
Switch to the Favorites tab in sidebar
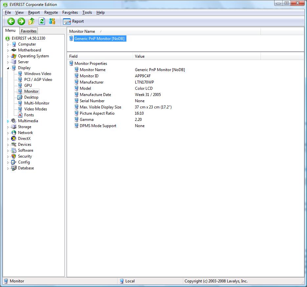click(x=29, y=31)
